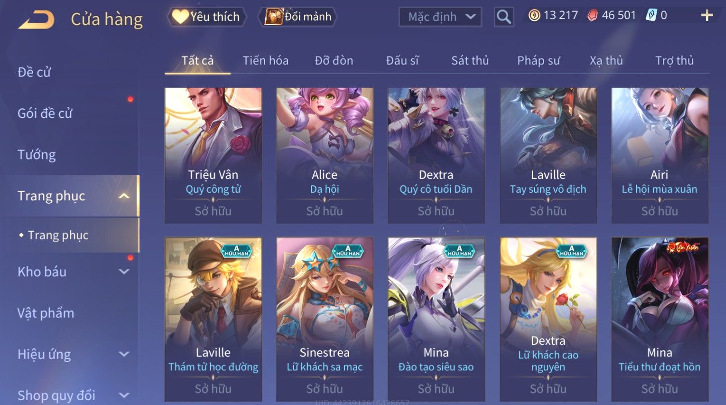Expand the Kho báu sidebar section
Viewport: 726px width, 405px height.
click(x=124, y=272)
